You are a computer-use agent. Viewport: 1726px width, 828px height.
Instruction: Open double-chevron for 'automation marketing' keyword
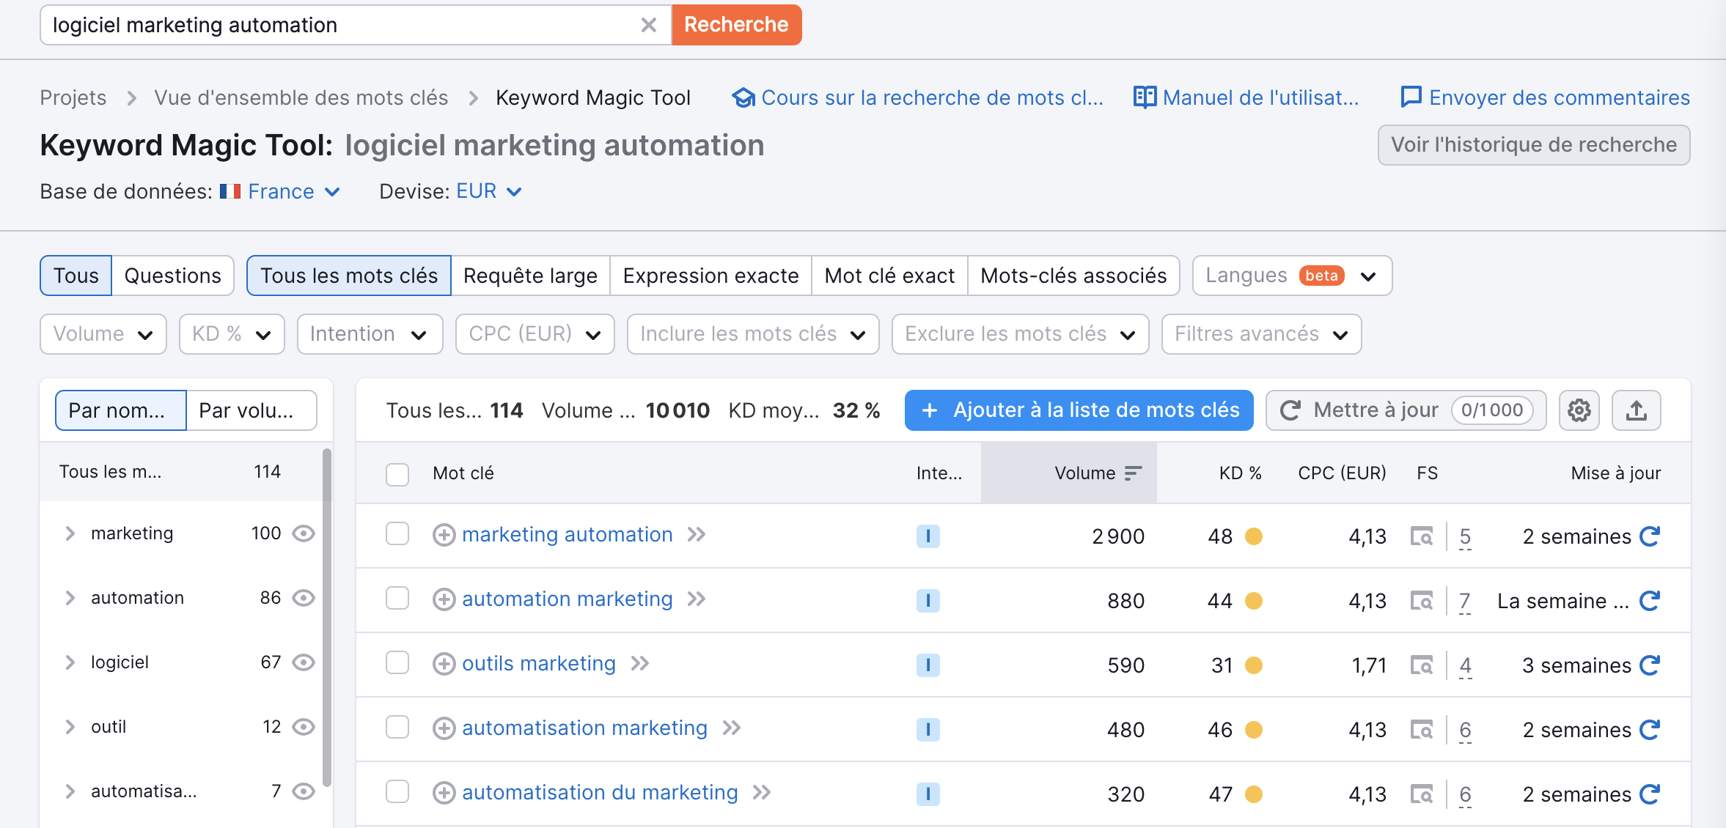pyautogui.click(x=697, y=599)
